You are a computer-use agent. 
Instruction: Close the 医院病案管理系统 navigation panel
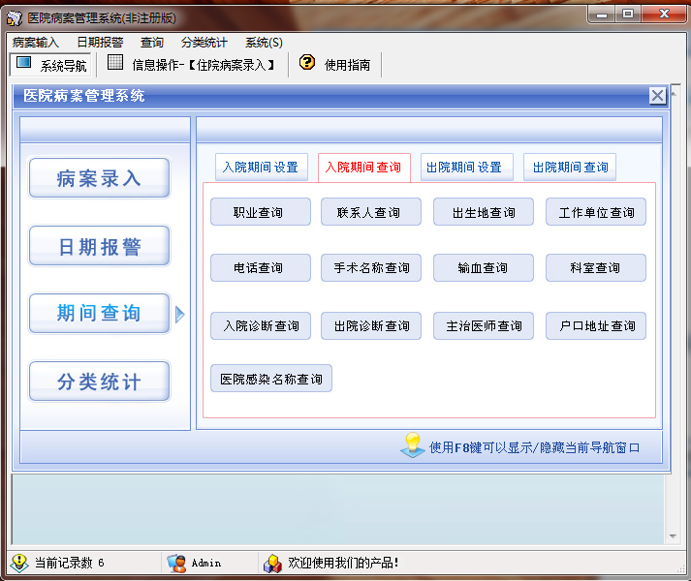coord(657,95)
